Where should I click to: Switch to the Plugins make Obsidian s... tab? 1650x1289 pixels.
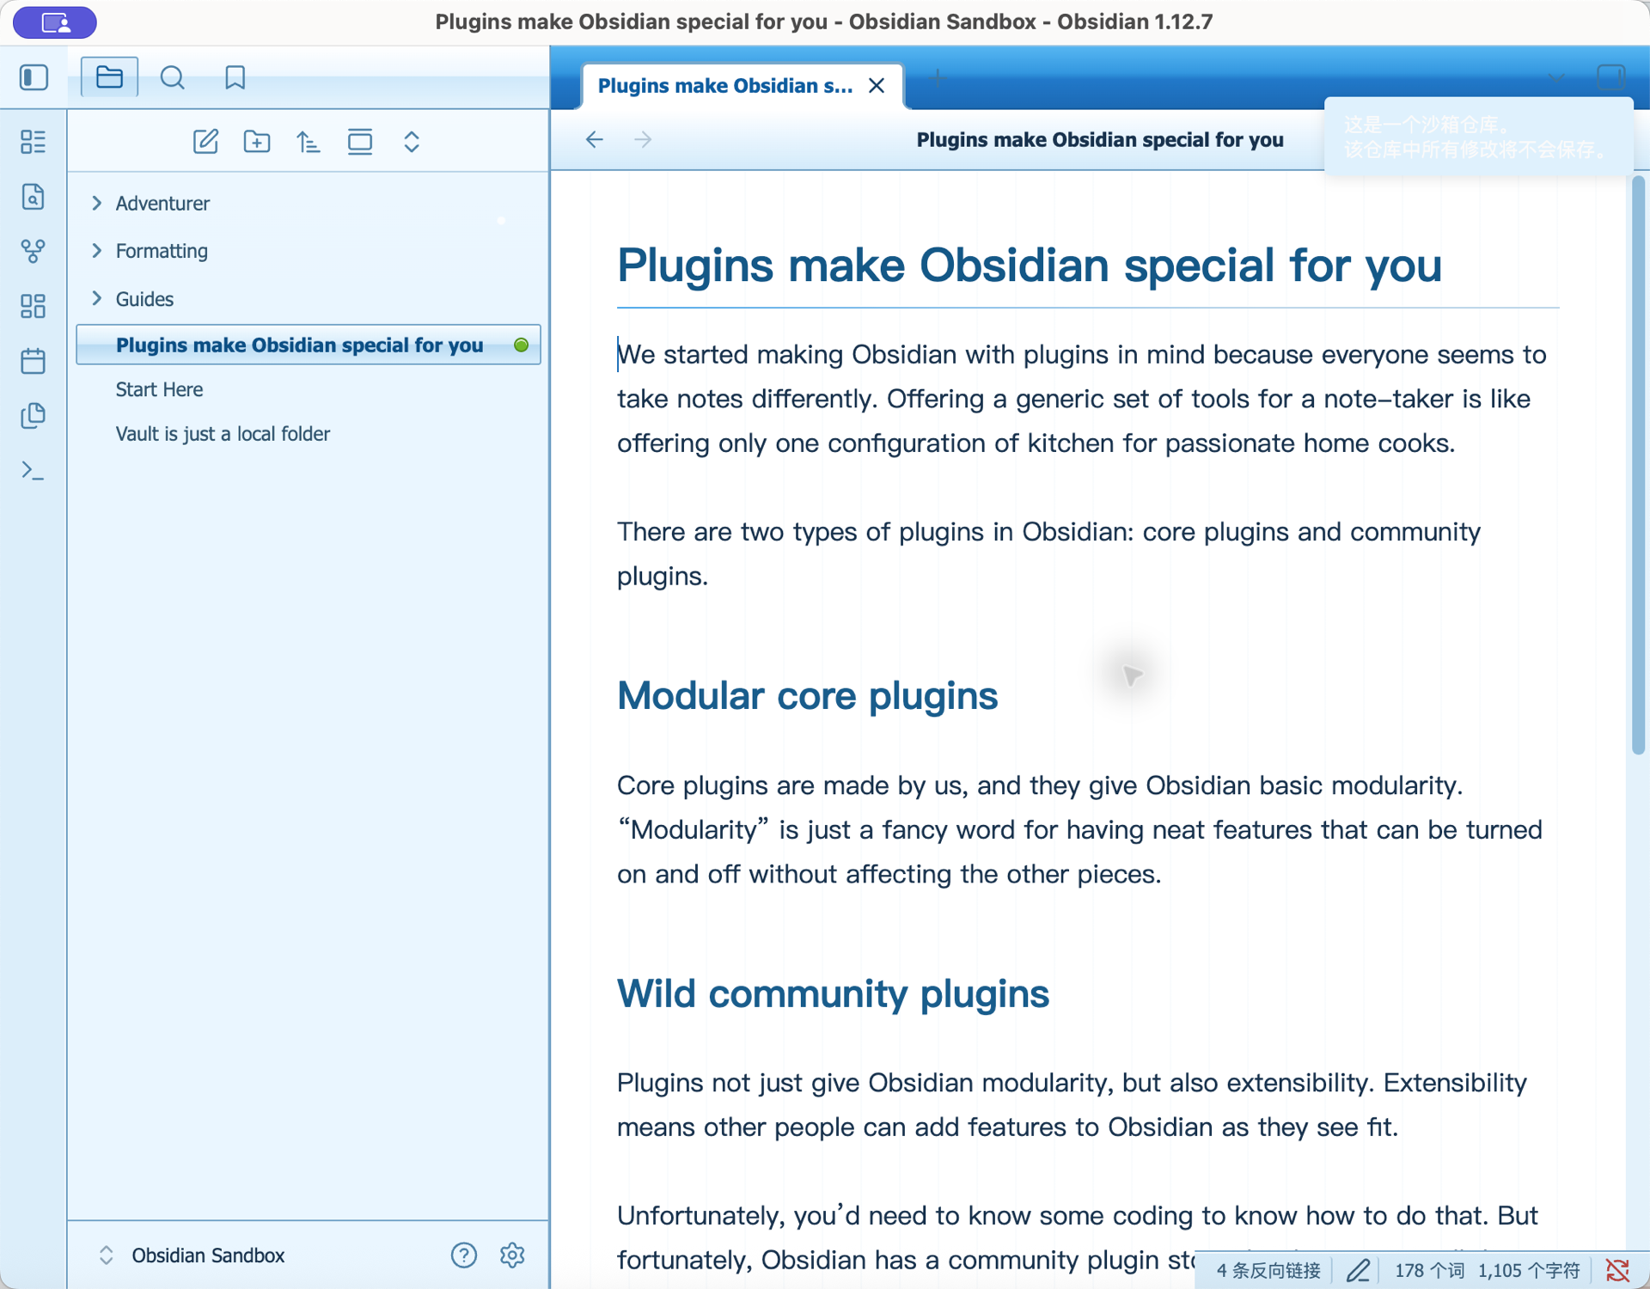tap(725, 86)
